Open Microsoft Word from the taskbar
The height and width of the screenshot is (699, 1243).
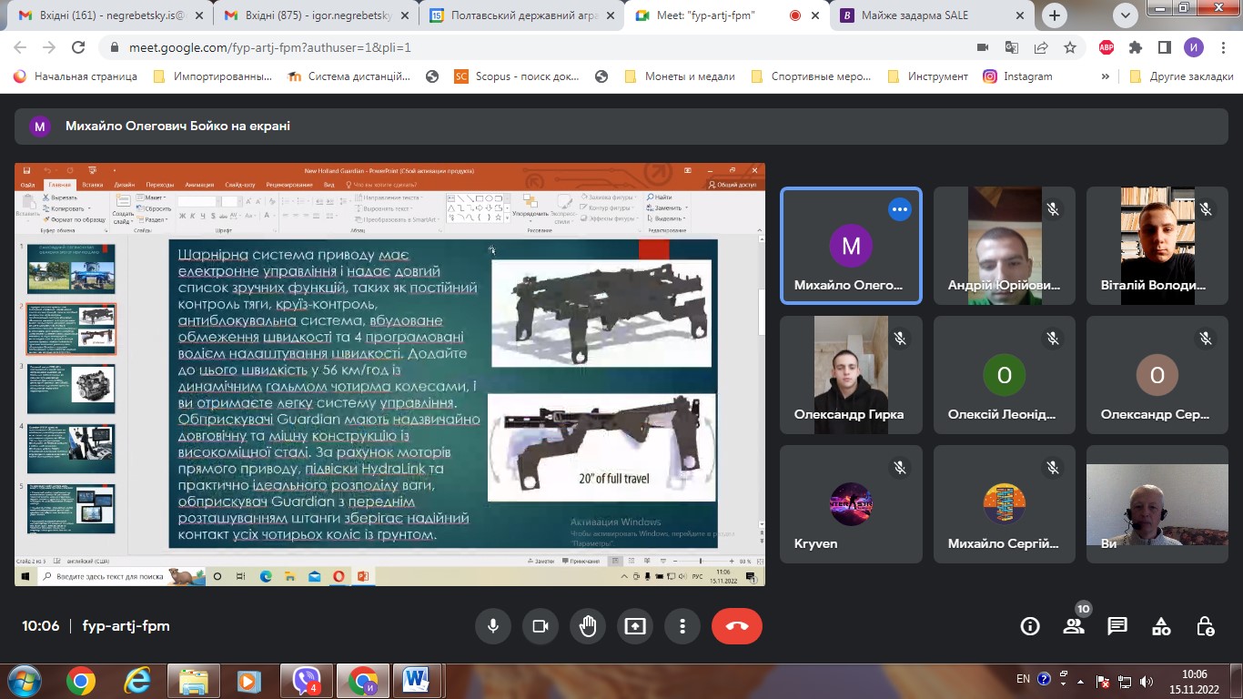point(416,680)
